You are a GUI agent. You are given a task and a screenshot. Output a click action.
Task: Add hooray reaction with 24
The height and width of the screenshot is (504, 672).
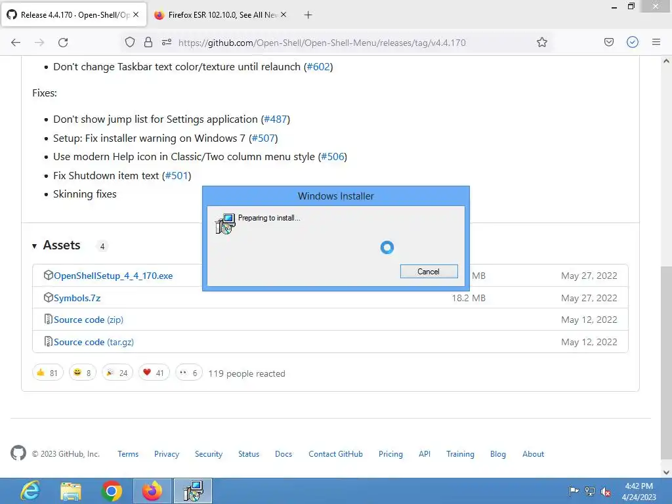click(117, 373)
